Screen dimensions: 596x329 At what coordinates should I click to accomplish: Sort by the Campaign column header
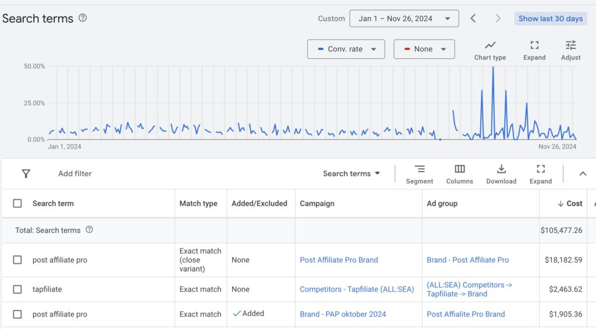317,203
